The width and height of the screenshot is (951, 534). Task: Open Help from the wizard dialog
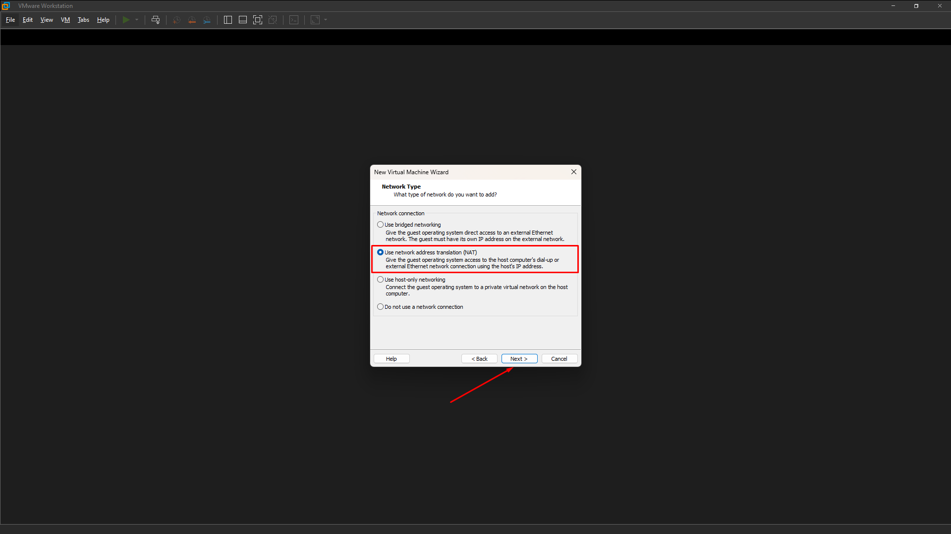[391, 358]
